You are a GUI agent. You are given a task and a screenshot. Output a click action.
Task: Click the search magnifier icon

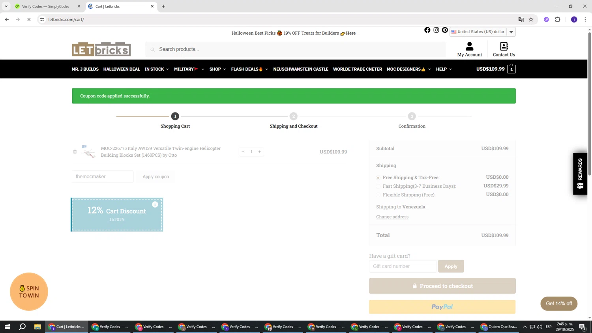[x=152, y=50]
